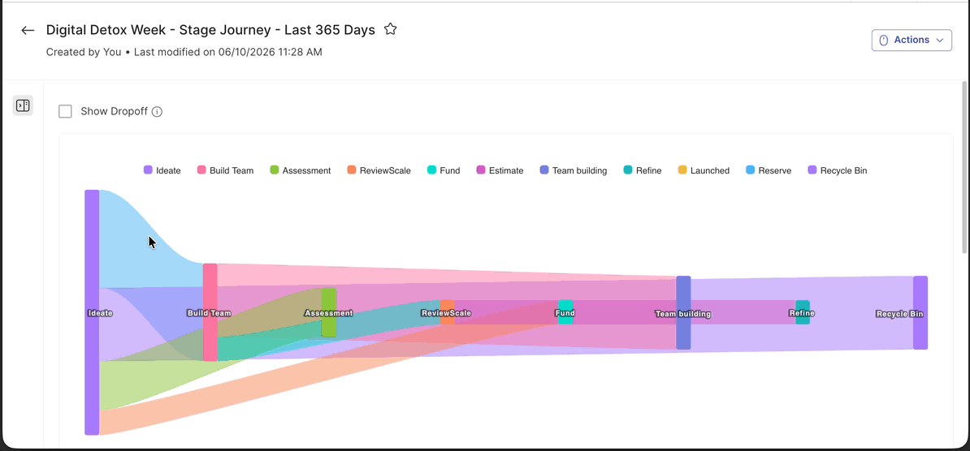Click the Show Dropoff info icon

pos(157,112)
